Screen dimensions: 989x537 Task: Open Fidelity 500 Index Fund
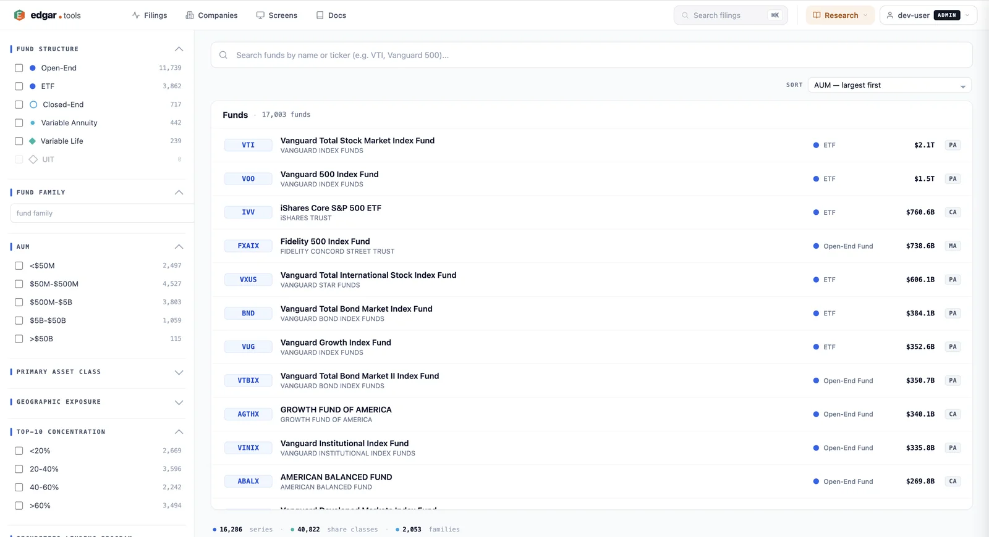point(325,242)
